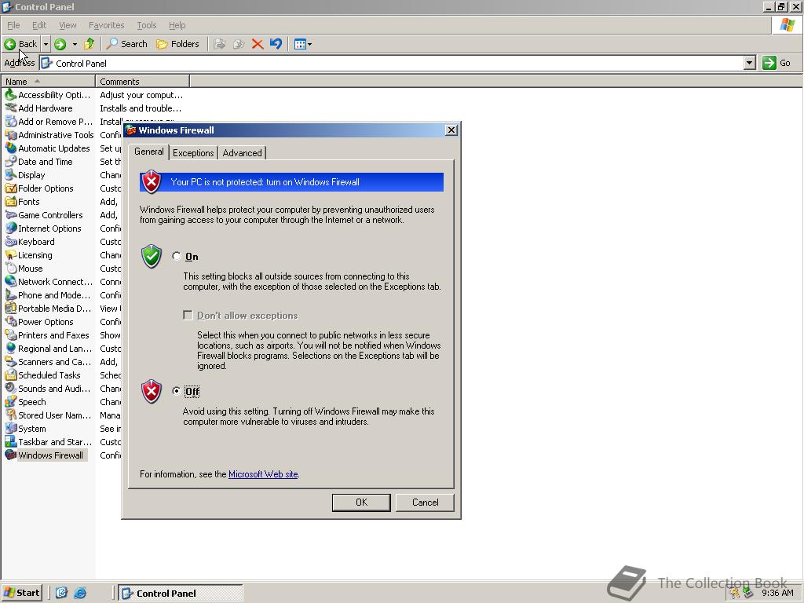Click OK in Windows Firewall dialog
Screen dimensions: 804x603
tap(361, 502)
